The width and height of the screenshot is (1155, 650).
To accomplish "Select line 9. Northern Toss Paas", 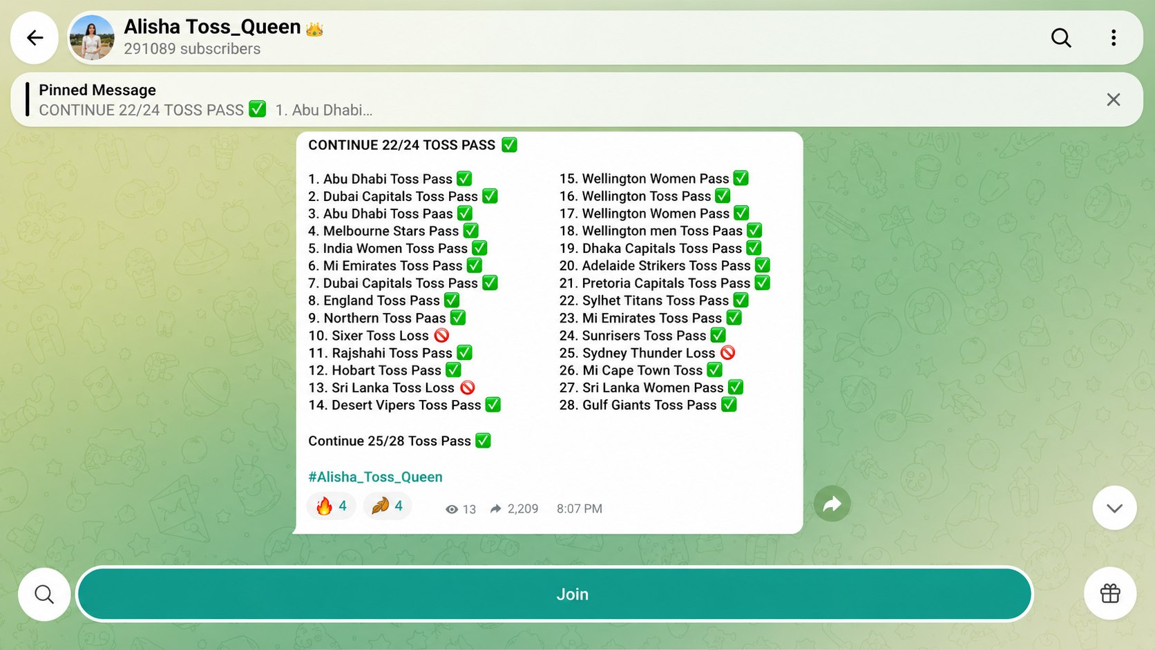I will [x=387, y=318].
